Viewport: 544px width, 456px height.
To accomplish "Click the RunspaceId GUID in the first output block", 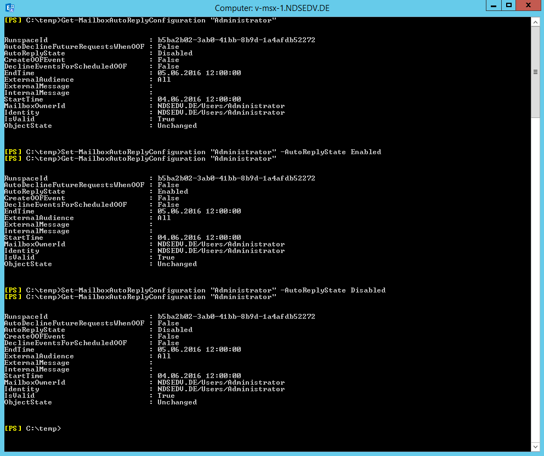I will (236, 40).
